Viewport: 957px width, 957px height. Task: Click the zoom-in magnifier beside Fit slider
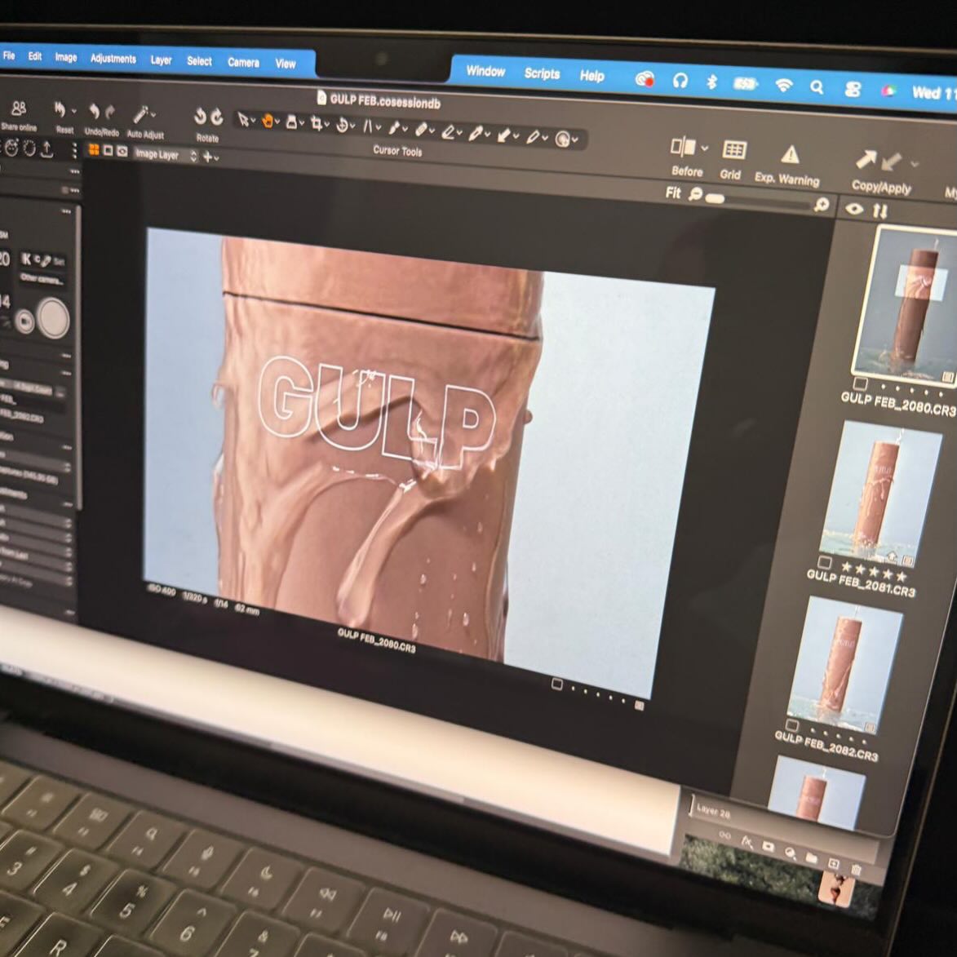822,205
